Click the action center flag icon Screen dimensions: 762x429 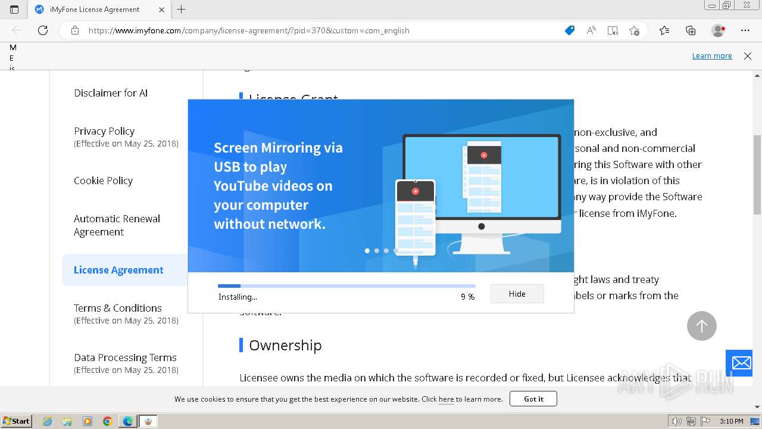coord(704,421)
